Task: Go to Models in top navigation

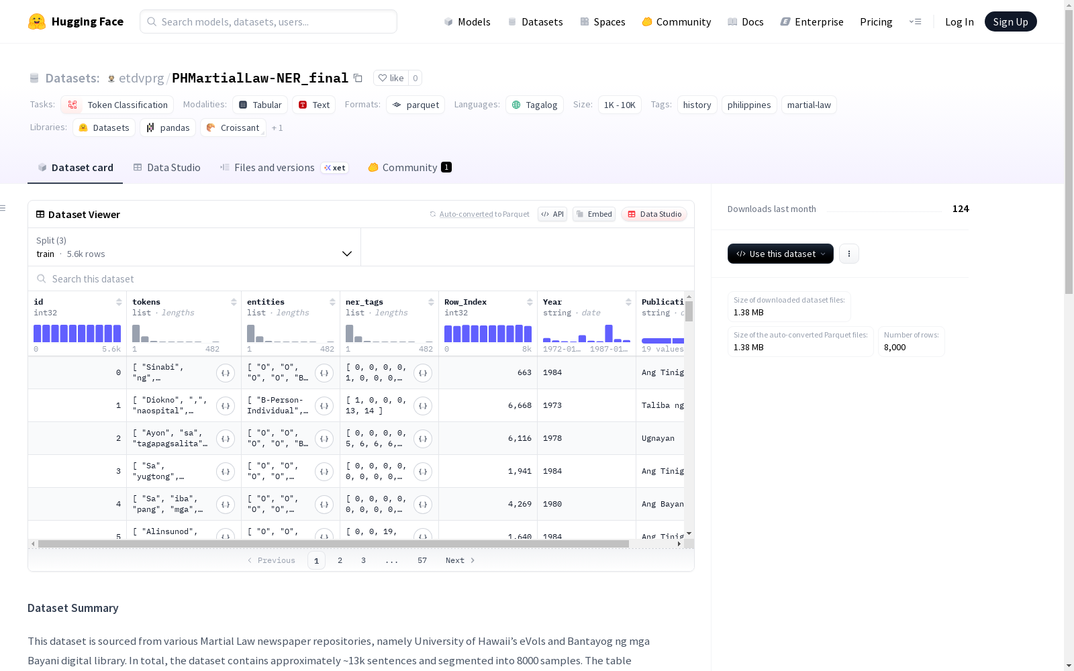Action: click(467, 21)
